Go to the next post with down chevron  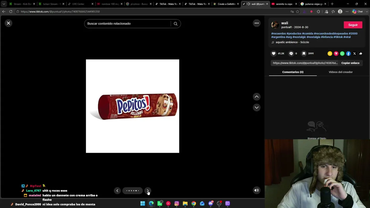point(256,107)
